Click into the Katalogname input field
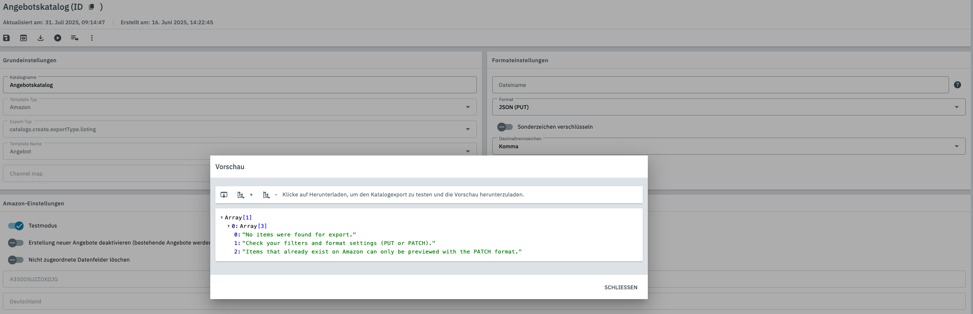973x314 pixels. coord(239,85)
